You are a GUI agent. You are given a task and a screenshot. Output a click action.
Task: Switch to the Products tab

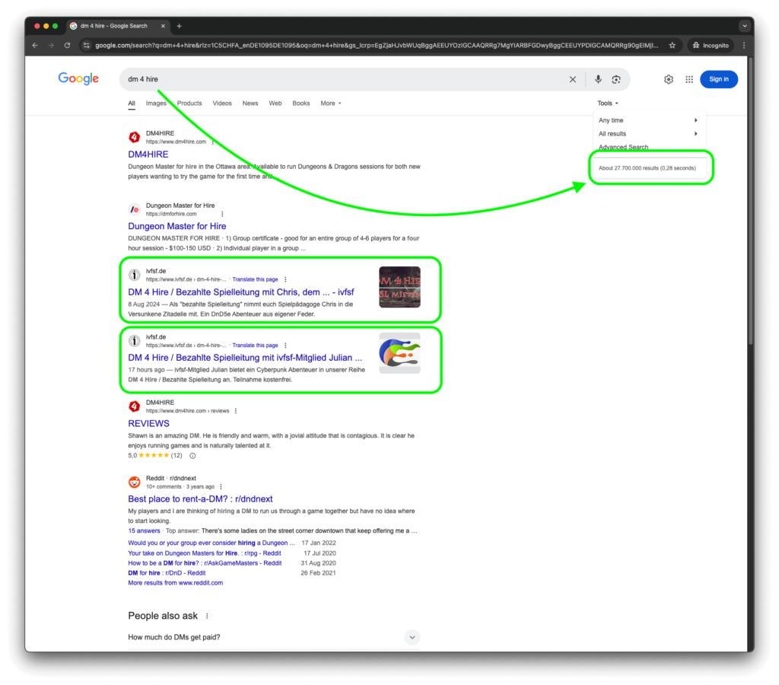tap(189, 104)
